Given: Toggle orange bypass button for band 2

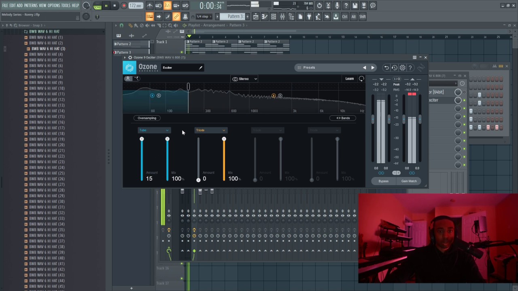Looking at the screenshot, I should (274, 96).
